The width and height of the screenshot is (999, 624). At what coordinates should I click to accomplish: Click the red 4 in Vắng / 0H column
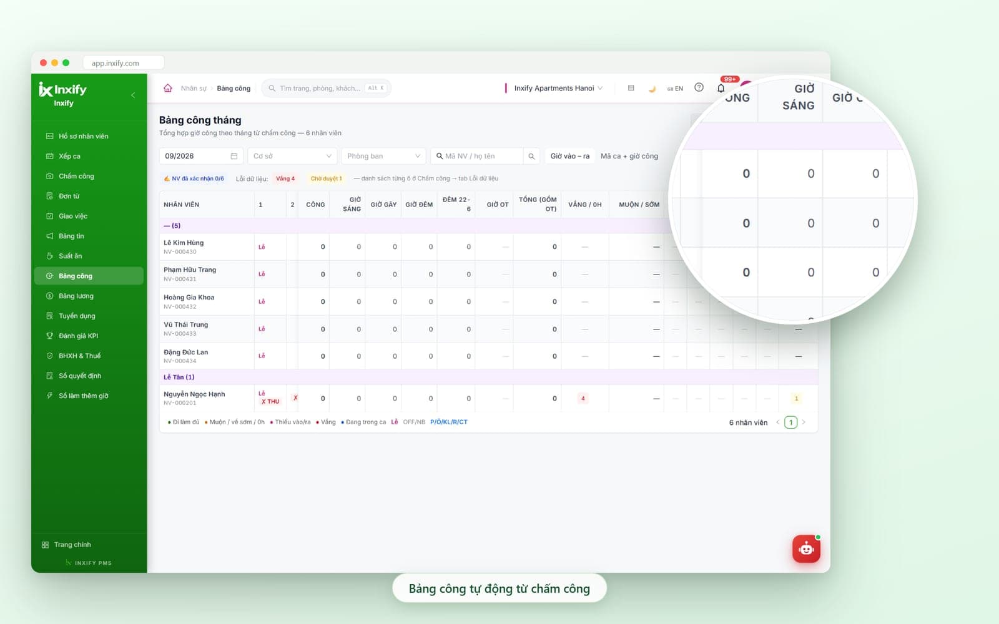point(583,398)
